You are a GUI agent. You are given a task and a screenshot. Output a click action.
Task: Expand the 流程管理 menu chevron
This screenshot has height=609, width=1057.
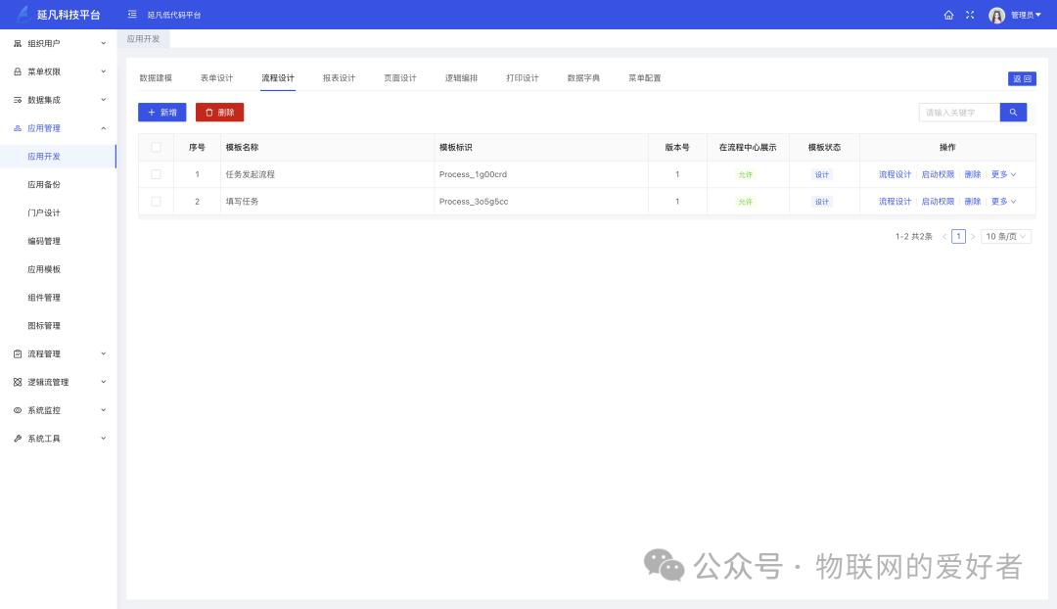(x=103, y=353)
